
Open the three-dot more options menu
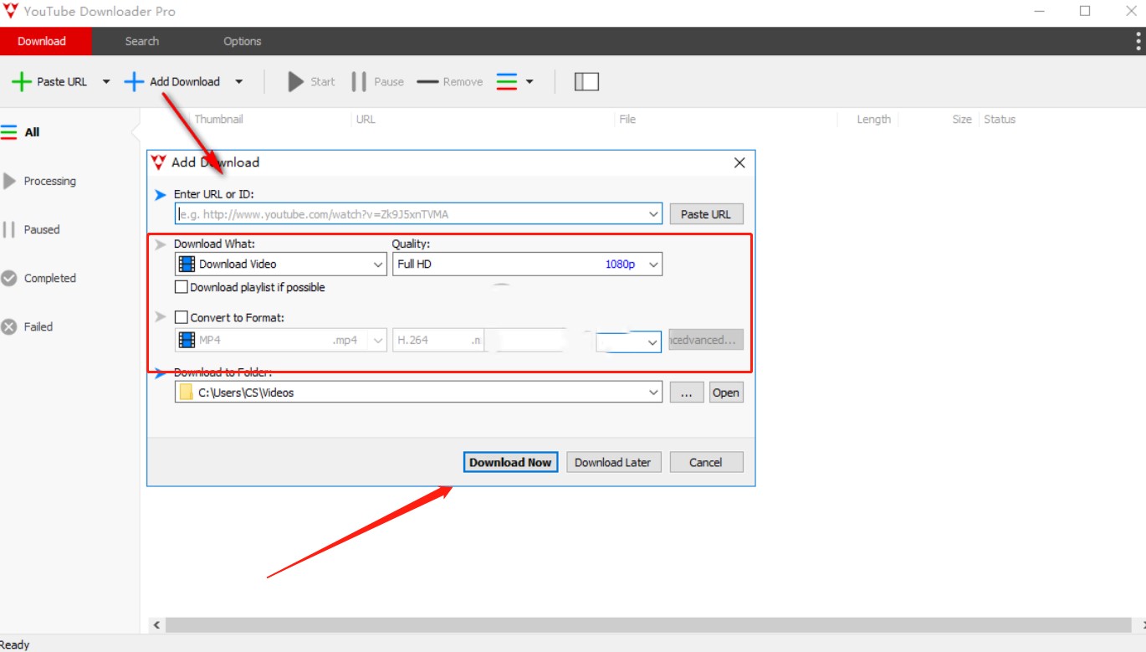click(1138, 41)
